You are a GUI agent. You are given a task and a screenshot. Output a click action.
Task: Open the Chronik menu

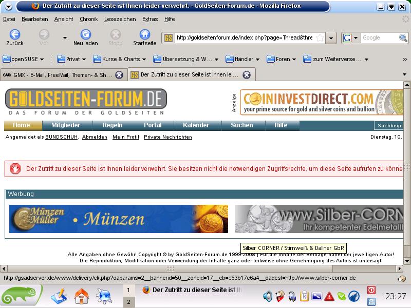pyautogui.click(x=88, y=19)
